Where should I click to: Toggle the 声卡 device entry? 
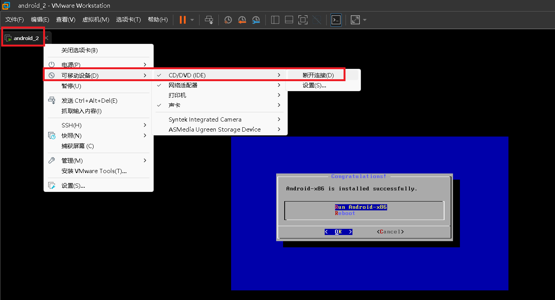[x=220, y=105]
